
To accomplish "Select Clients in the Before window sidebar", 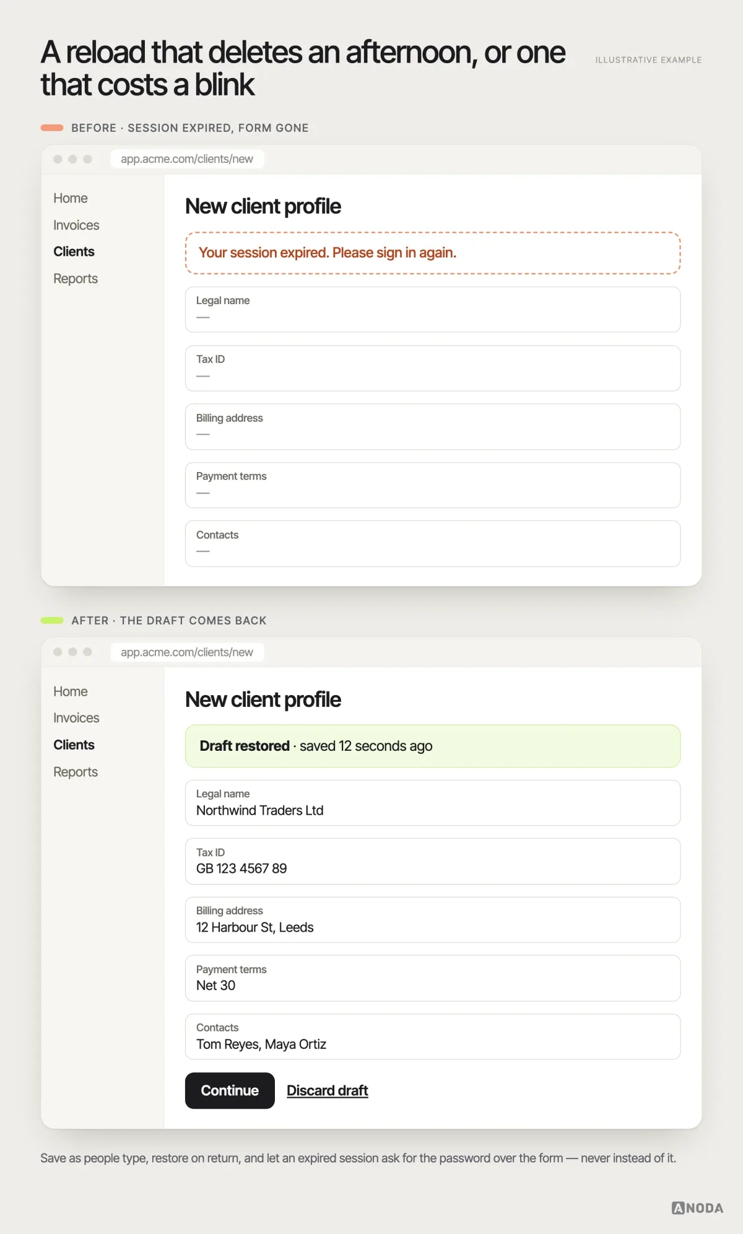I will [74, 252].
